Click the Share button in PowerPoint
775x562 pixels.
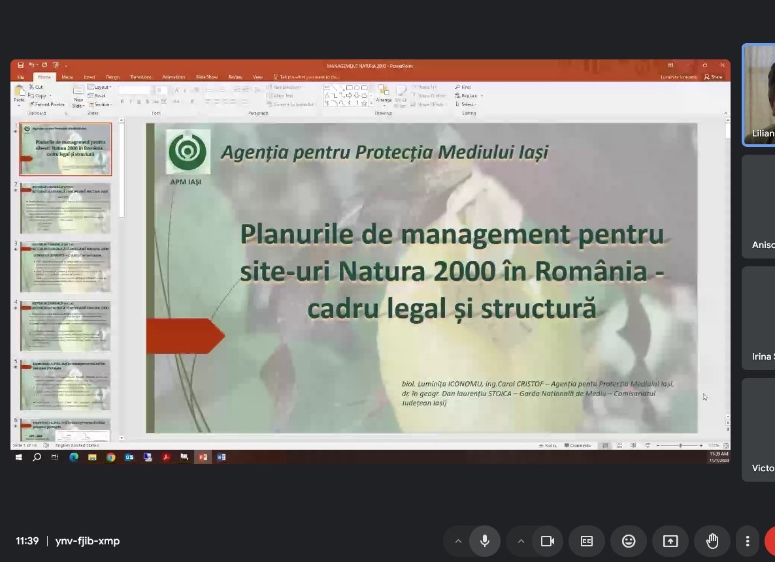(713, 77)
